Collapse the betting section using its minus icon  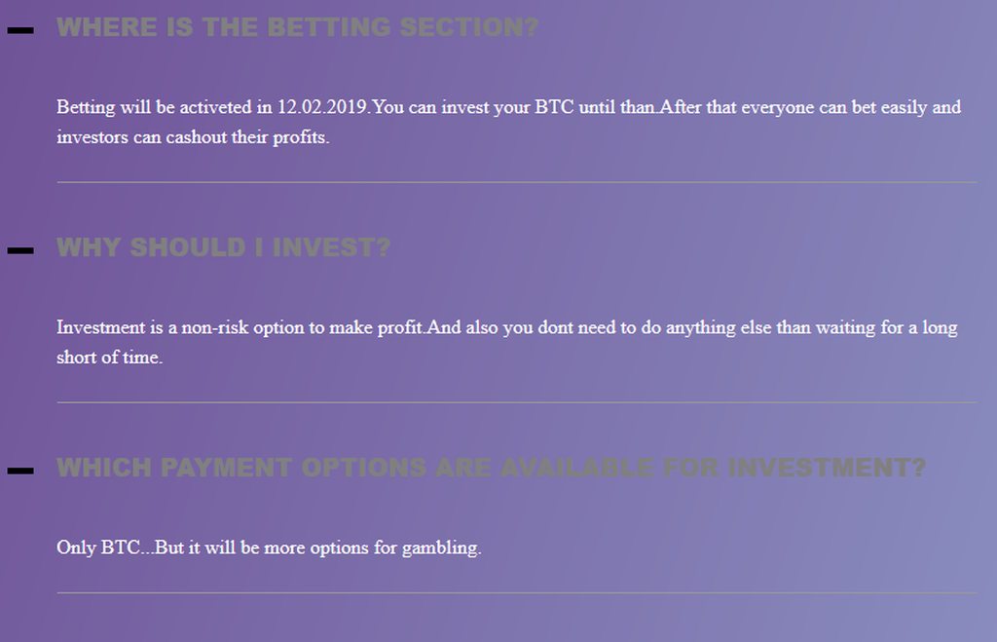[x=20, y=30]
